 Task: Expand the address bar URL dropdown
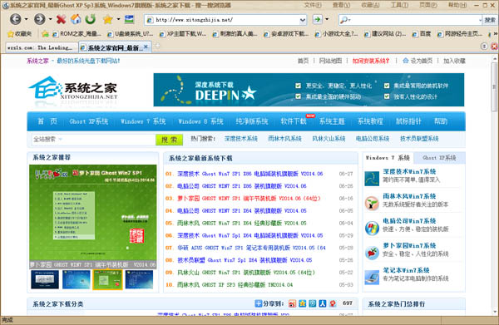pos(303,20)
